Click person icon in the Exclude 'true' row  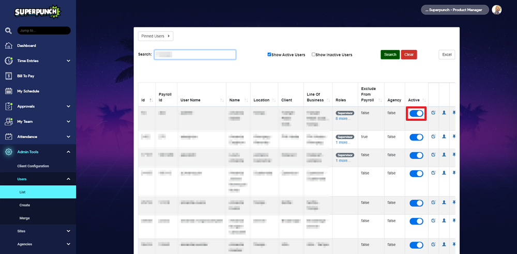tap(444, 136)
